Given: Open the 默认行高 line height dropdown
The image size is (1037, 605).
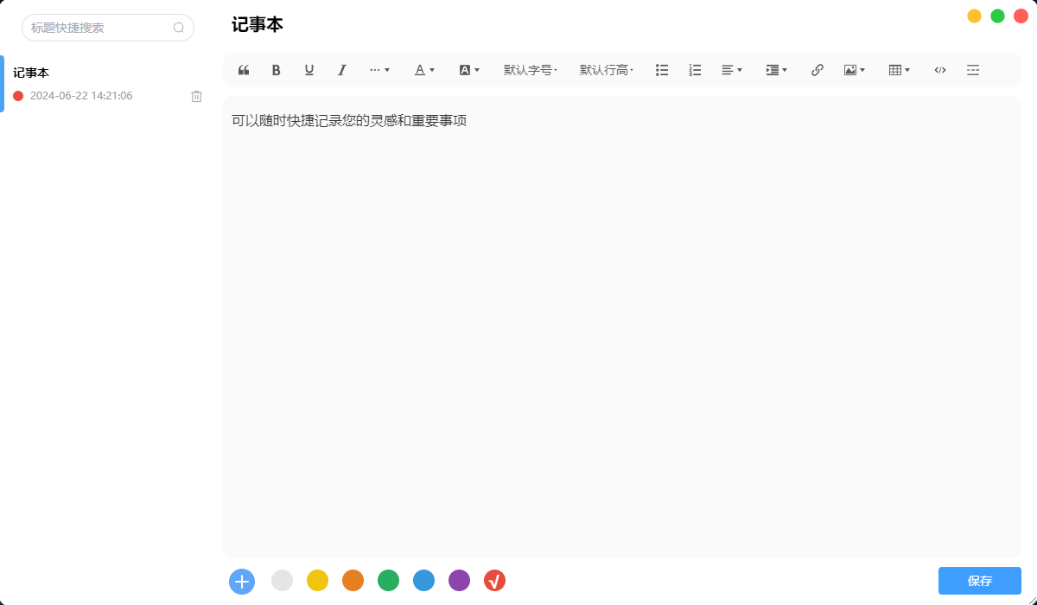Looking at the screenshot, I should click(x=607, y=70).
